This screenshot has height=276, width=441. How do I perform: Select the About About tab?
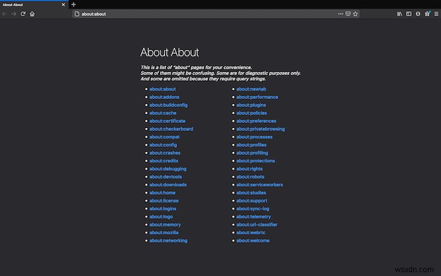[34, 5]
